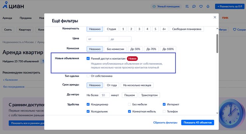Open the comparison list icon in header
The height and width of the screenshot is (134, 246).
[187, 6]
